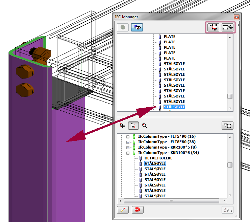
Task: Click the horizontal scrollbar thumb
Action: click(x=171, y=201)
